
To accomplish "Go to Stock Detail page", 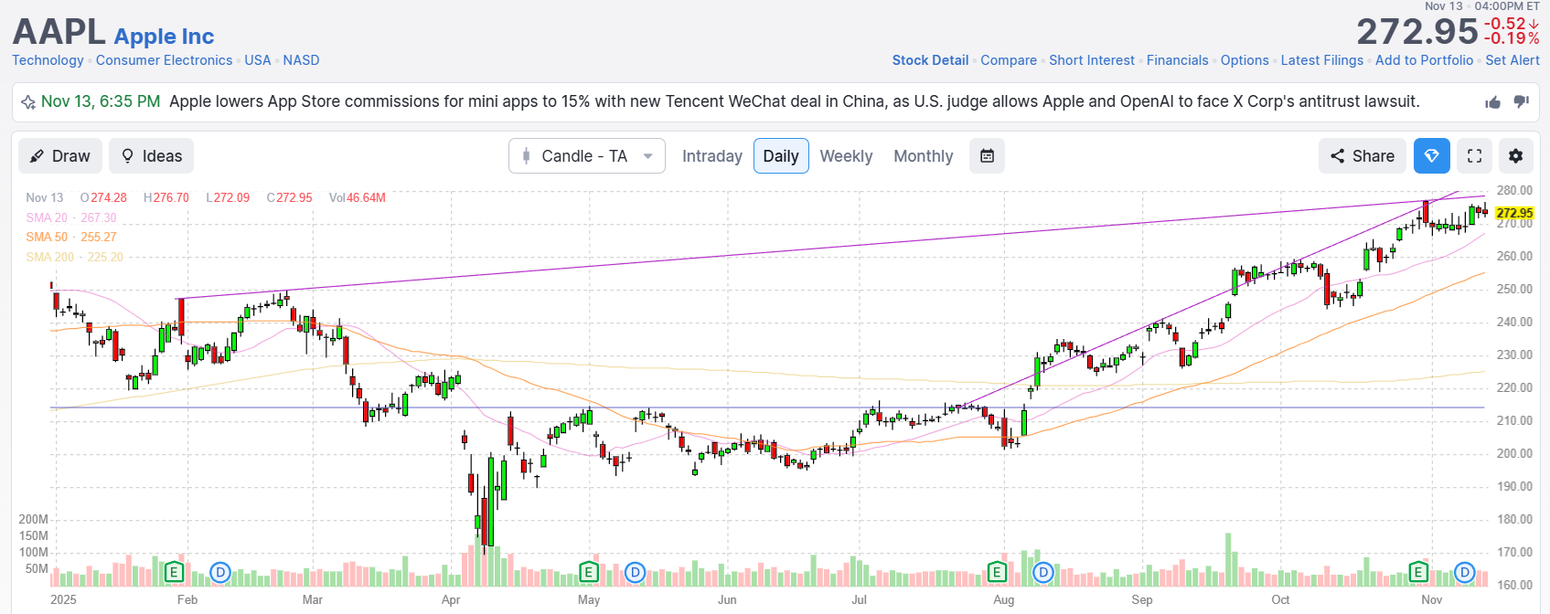I will coord(930,60).
